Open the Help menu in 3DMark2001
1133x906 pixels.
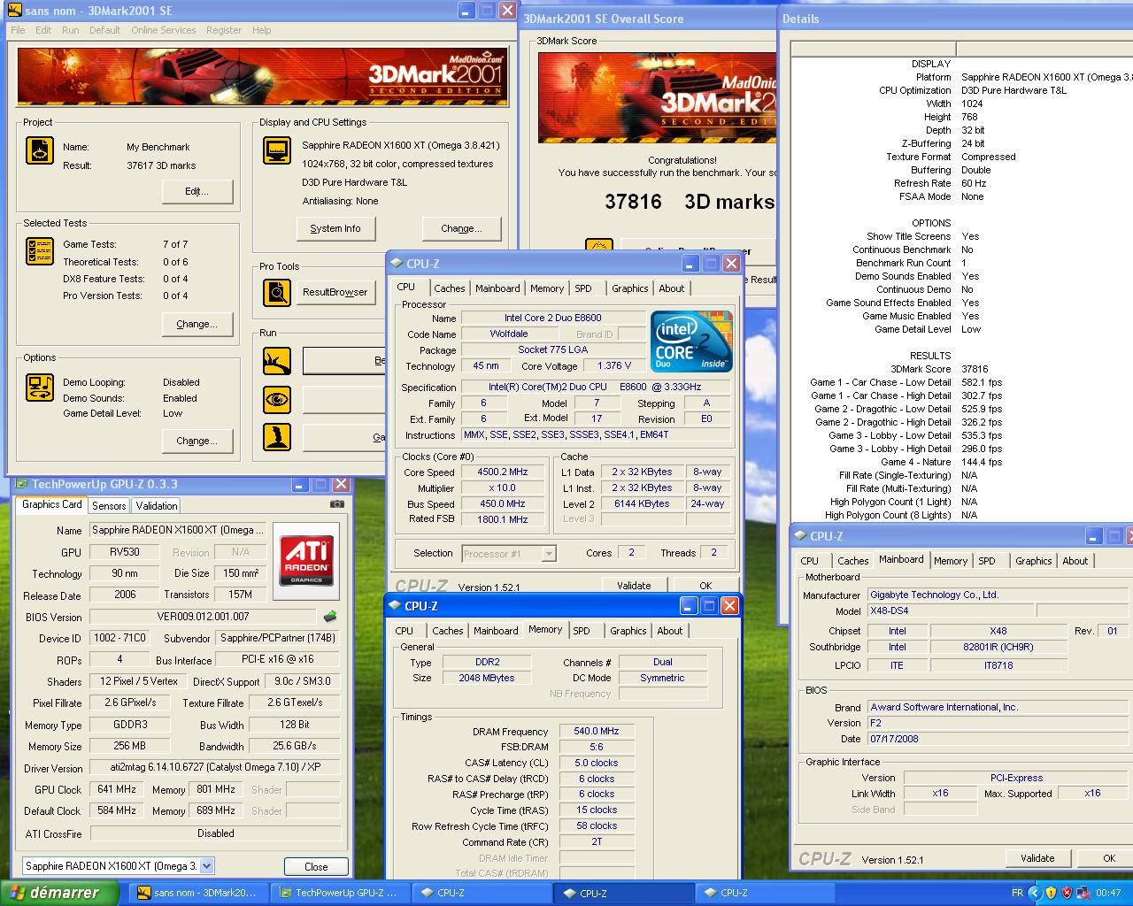pos(262,30)
